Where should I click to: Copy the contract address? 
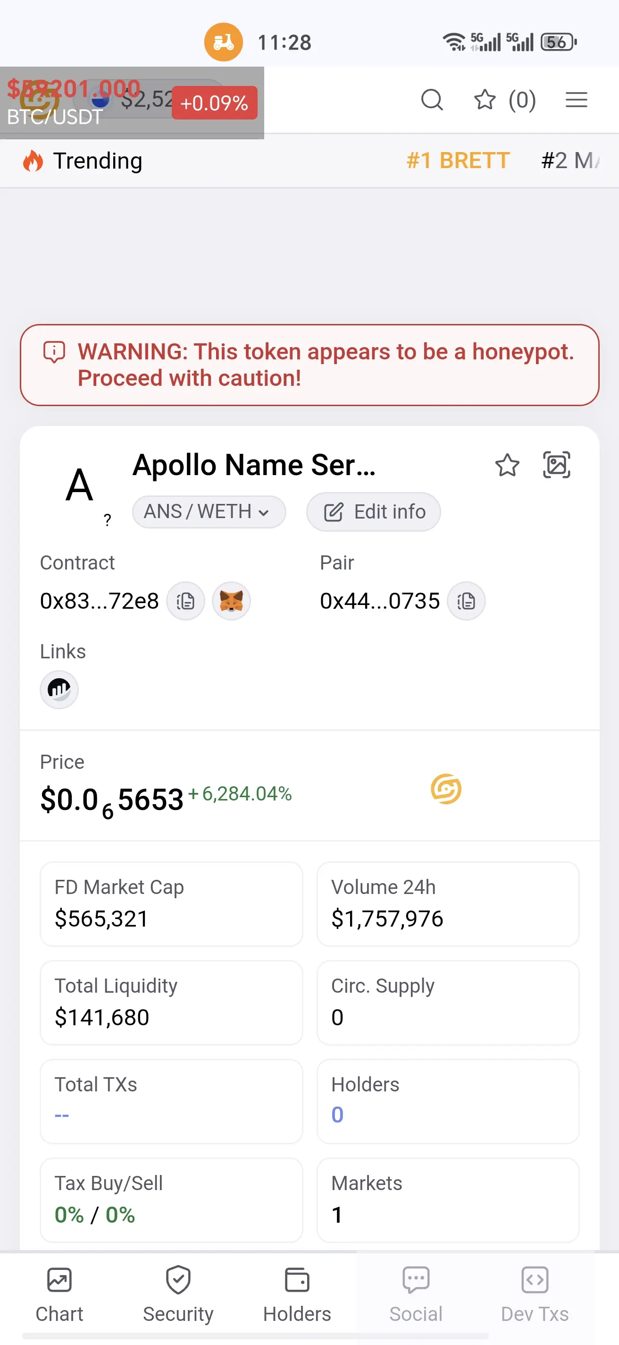click(x=185, y=602)
